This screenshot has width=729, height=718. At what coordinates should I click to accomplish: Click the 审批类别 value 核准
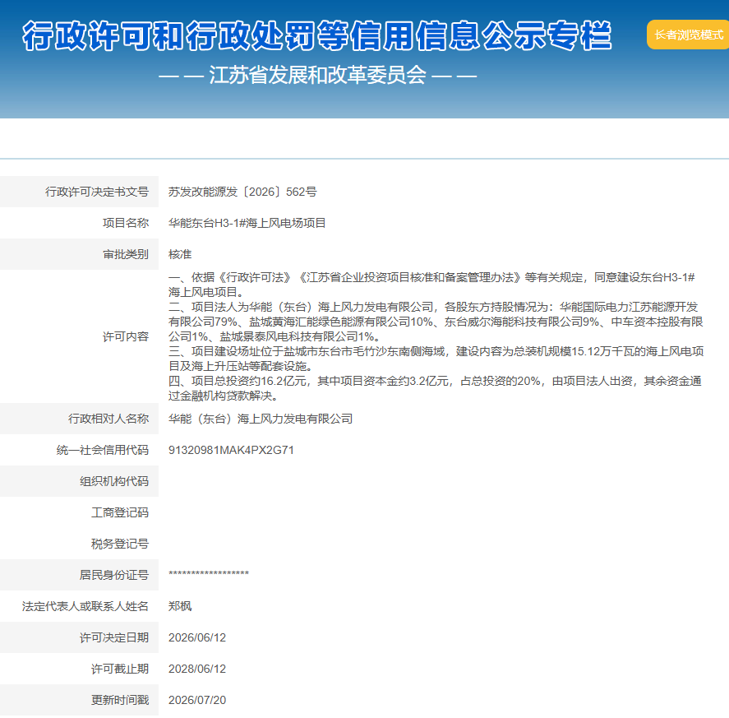click(x=180, y=254)
